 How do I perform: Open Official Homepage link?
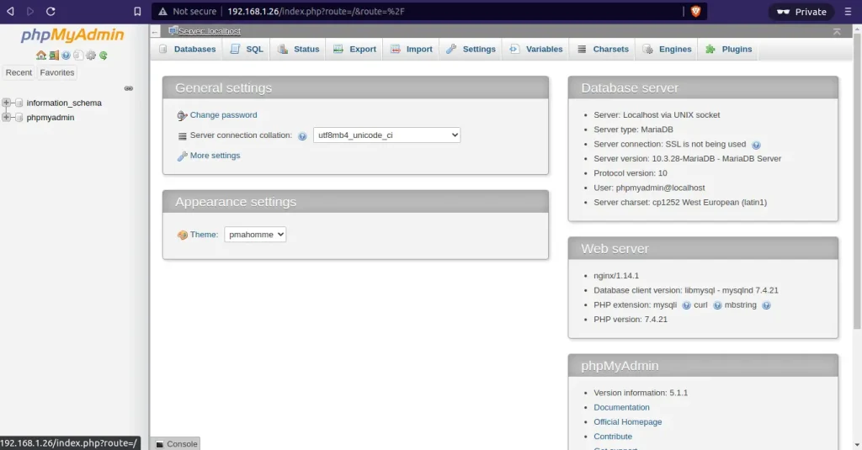pos(627,422)
